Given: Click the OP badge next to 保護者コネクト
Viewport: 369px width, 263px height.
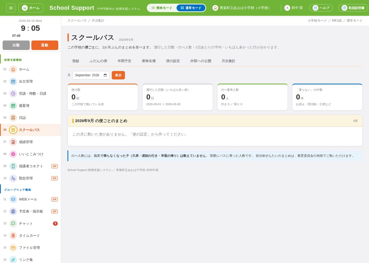Looking at the screenshot, I should pos(54,166).
